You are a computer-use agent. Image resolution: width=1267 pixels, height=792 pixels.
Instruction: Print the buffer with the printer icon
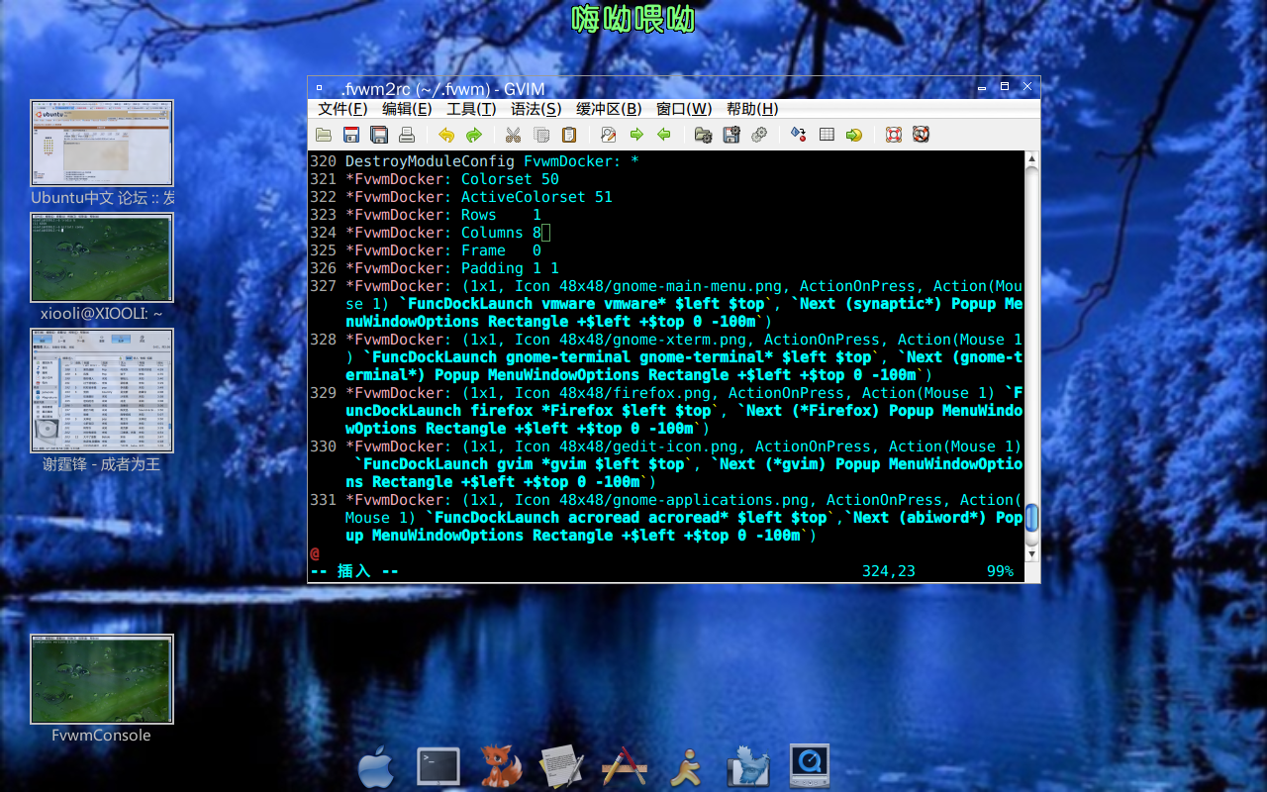(x=407, y=135)
